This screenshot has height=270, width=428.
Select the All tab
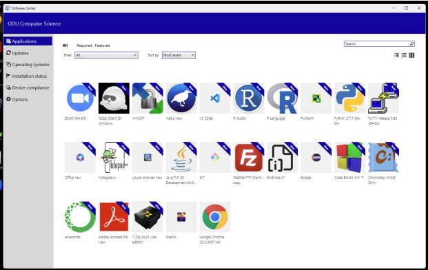pyautogui.click(x=65, y=45)
